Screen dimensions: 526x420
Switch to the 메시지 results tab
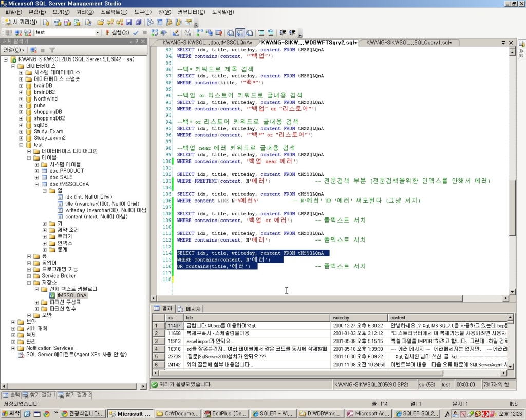[190, 309]
